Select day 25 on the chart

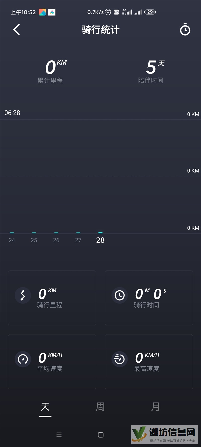[34, 240]
